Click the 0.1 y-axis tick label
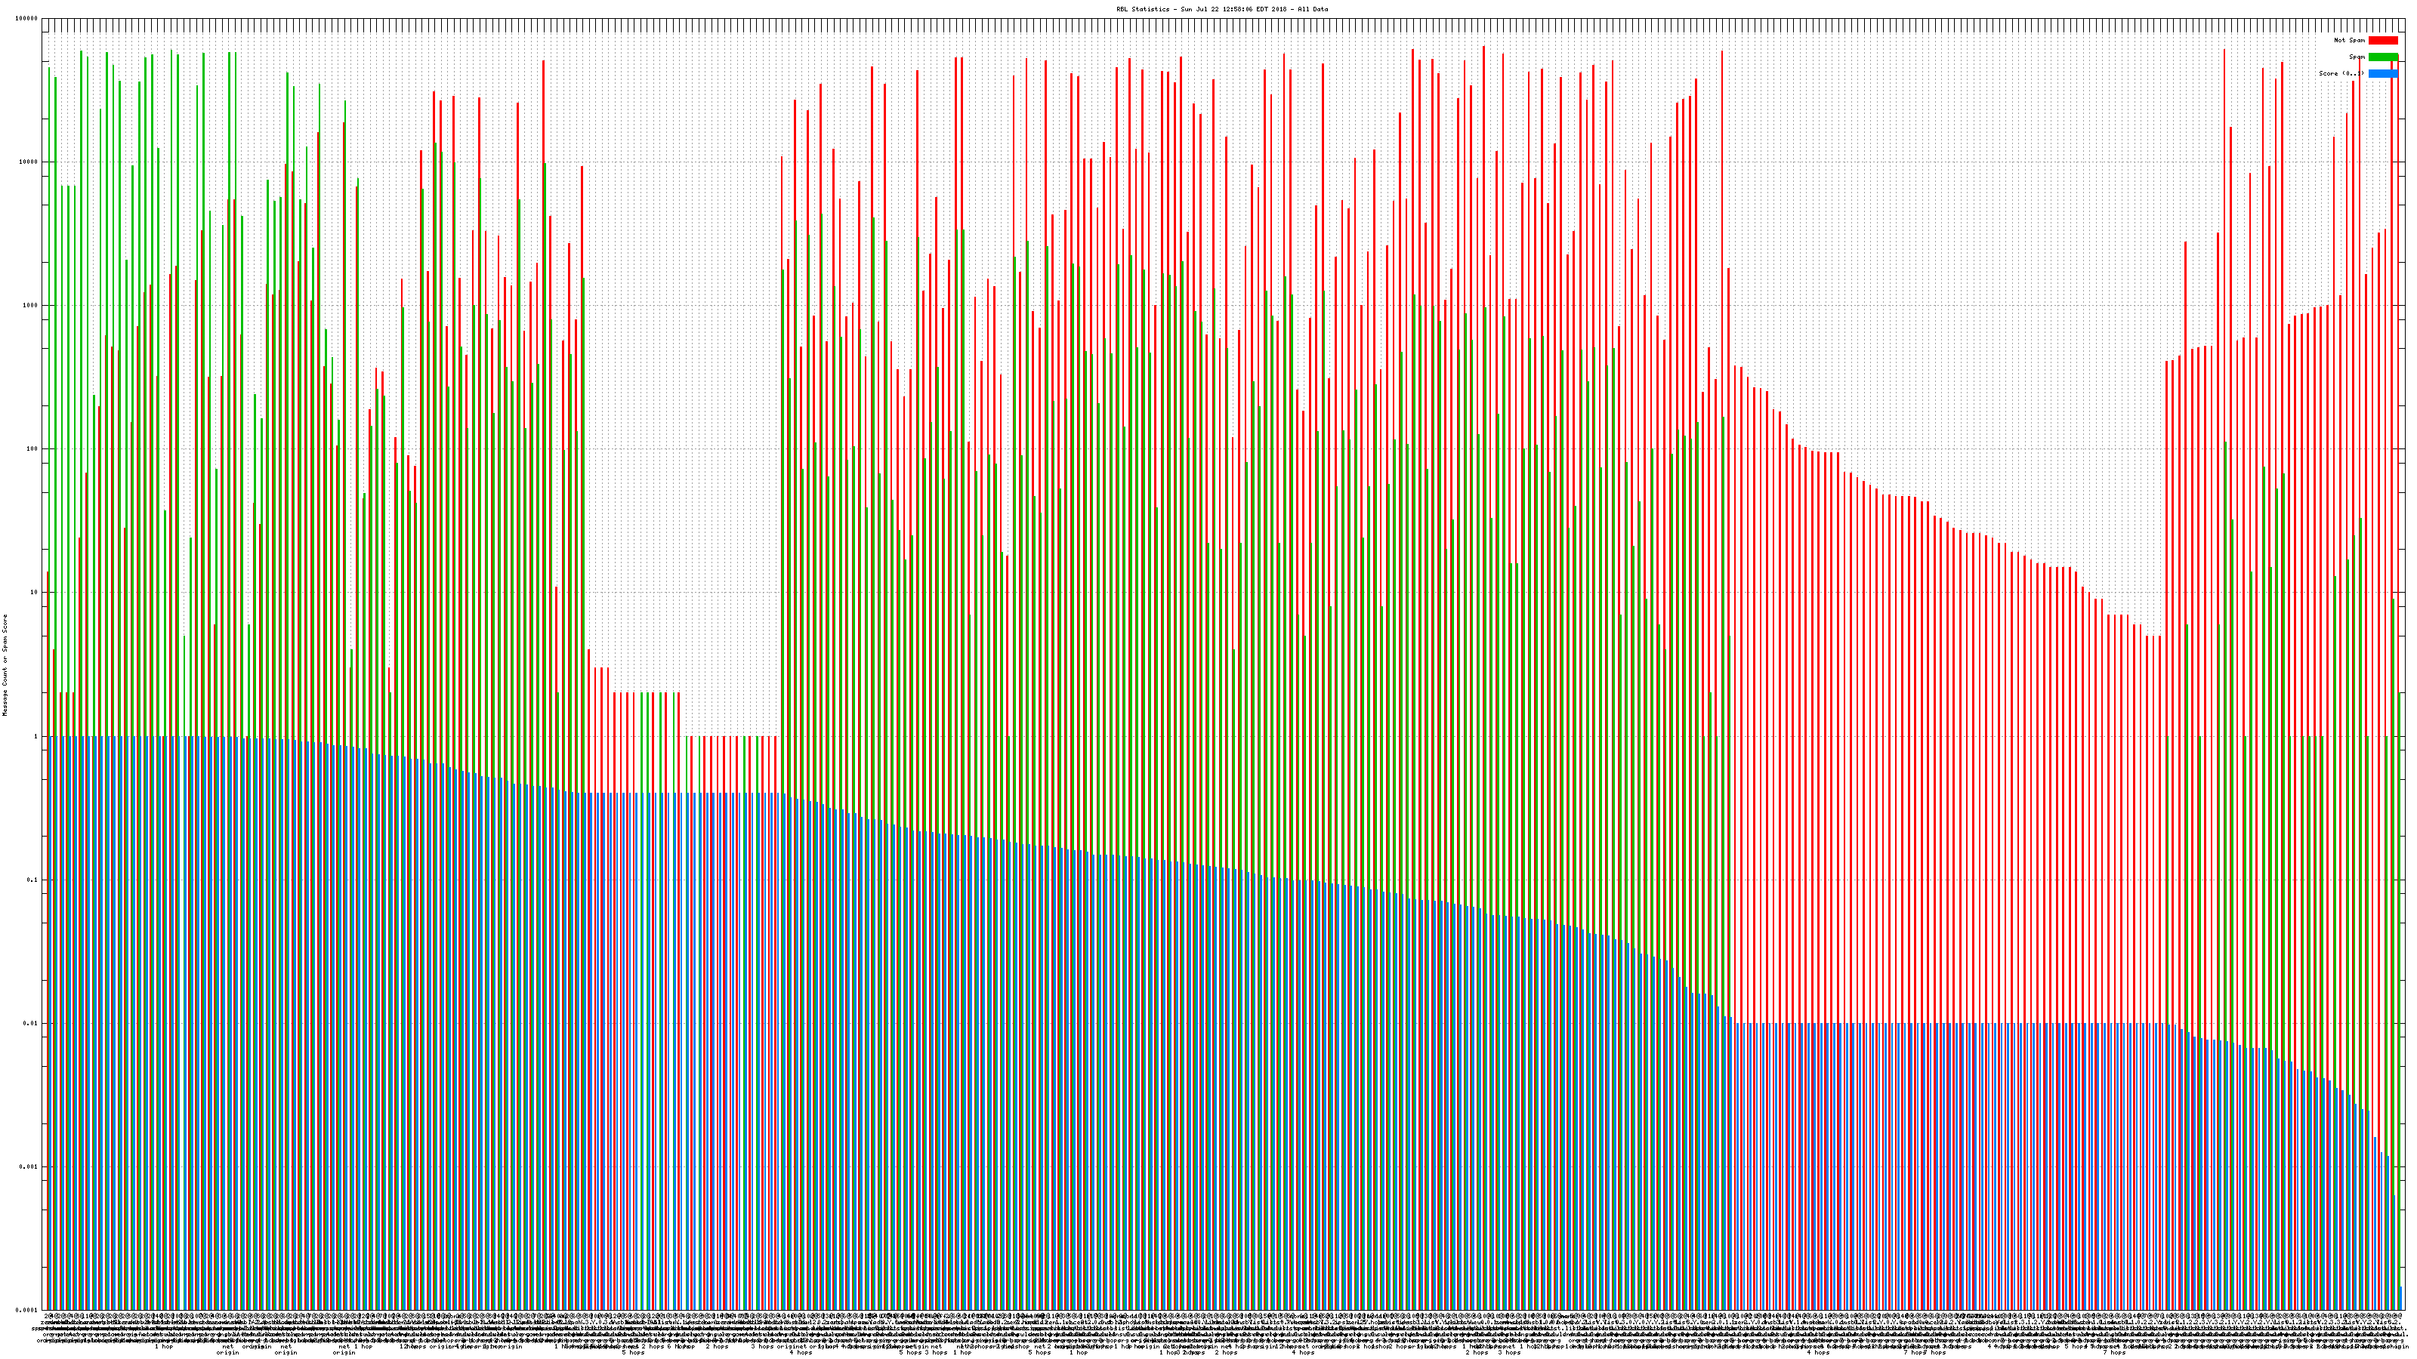This screenshot has width=2417, height=1359. tap(32, 880)
